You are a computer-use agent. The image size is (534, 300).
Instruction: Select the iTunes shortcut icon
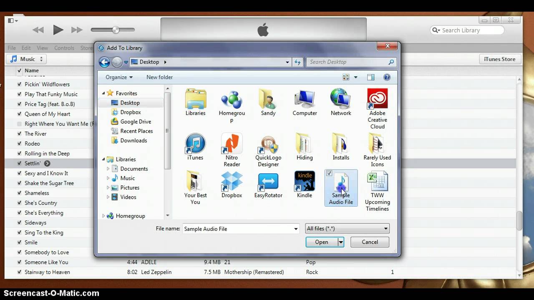(195, 147)
